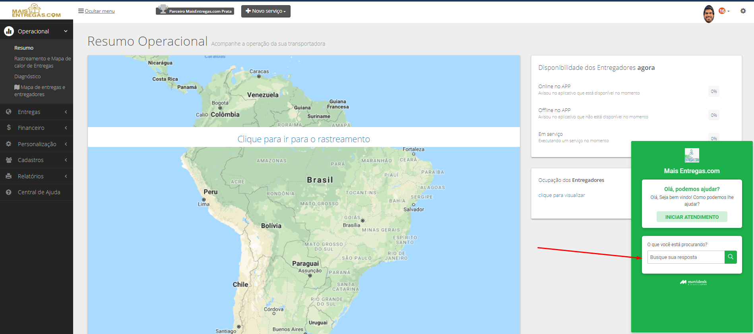Click the Financeiro dollar icon

9,128
